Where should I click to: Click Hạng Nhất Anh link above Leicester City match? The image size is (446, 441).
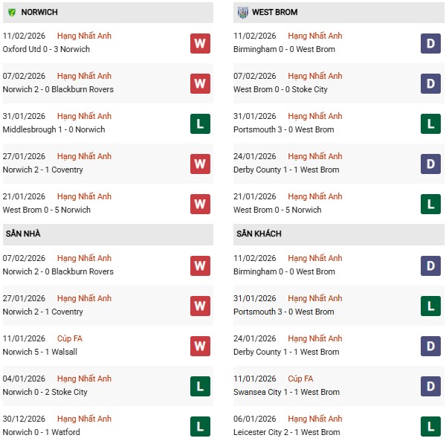click(x=315, y=419)
